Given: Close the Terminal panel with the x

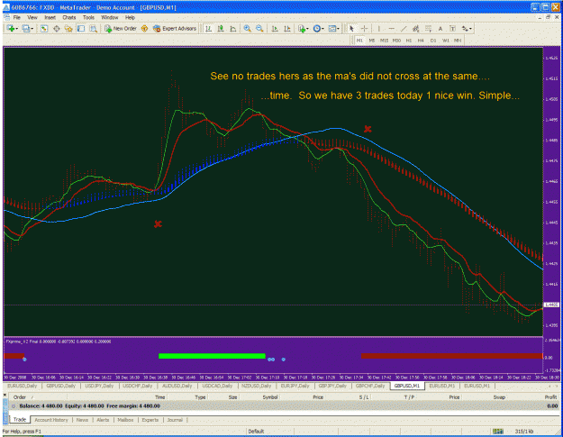Looking at the screenshot, I should (x=5, y=395).
